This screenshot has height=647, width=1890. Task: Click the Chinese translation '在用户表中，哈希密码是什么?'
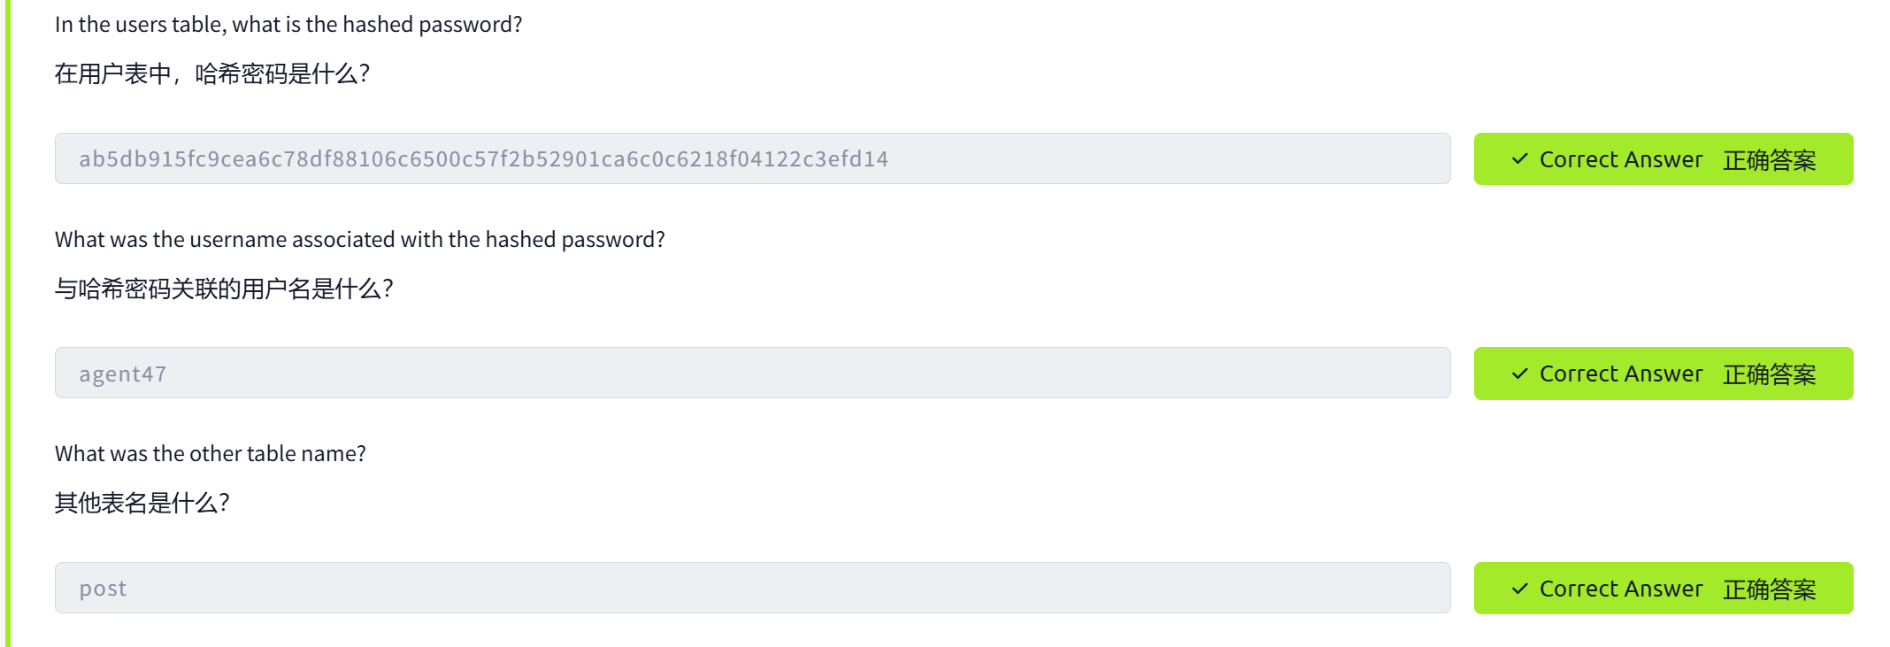pos(211,73)
